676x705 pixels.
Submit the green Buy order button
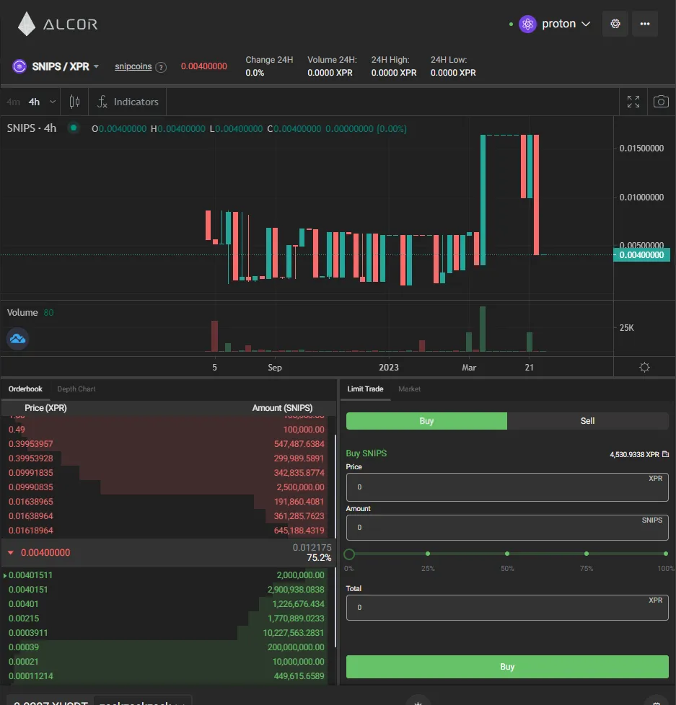(x=507, y=667)
